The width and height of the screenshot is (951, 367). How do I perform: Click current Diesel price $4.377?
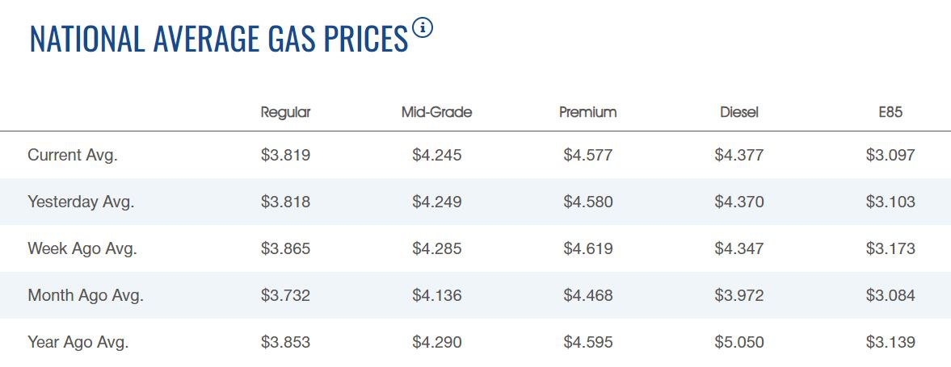[739, 155]
